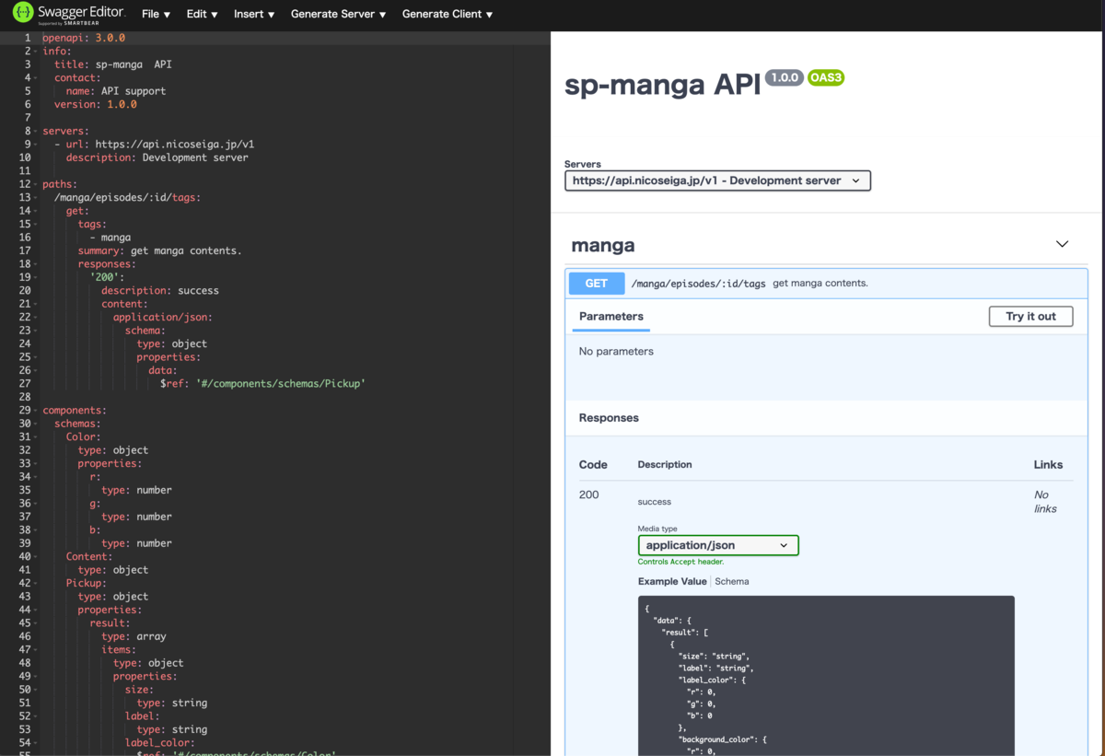1105x756 pixels.
Task: Fold the paths block at line 12
Action: 36,184
